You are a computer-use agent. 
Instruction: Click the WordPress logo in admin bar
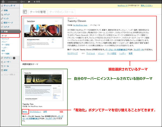(x=2, y=2)
